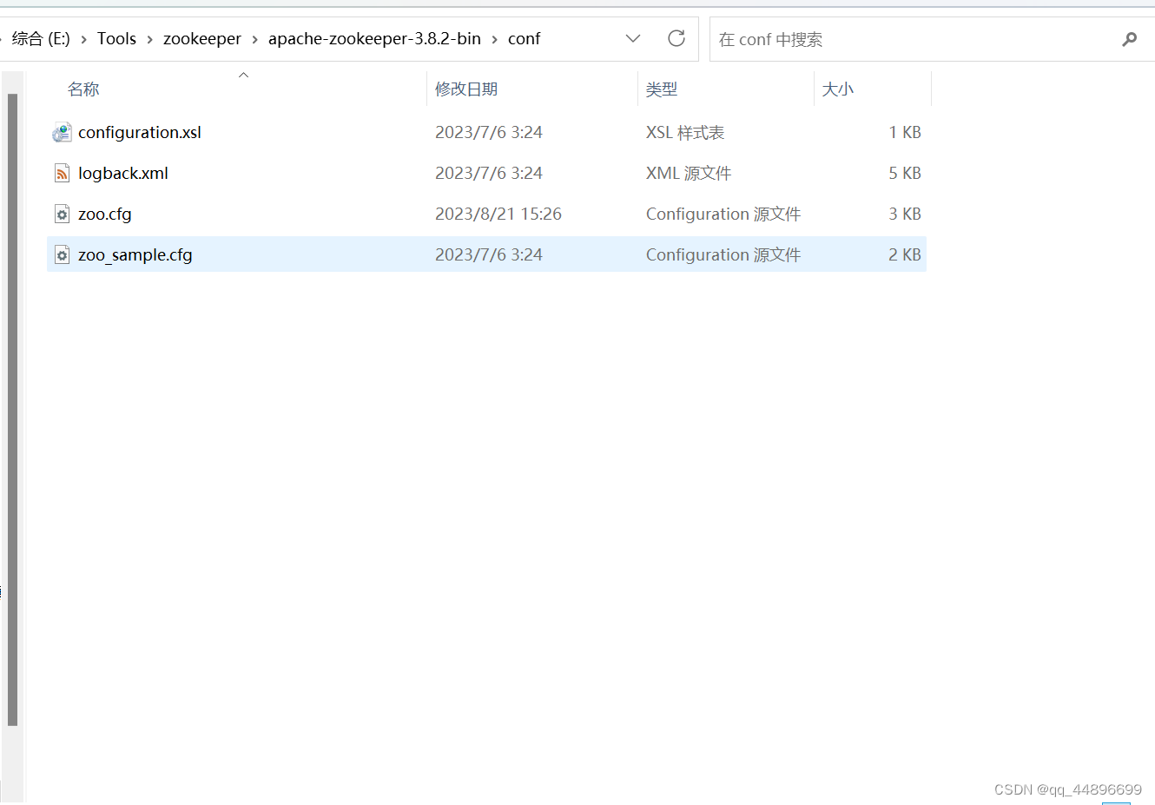The image size is (1155, 805).
Task: Navigate to apache-zookeeper-3.8.2-bin breadcrumb
Action: (374, 38)
